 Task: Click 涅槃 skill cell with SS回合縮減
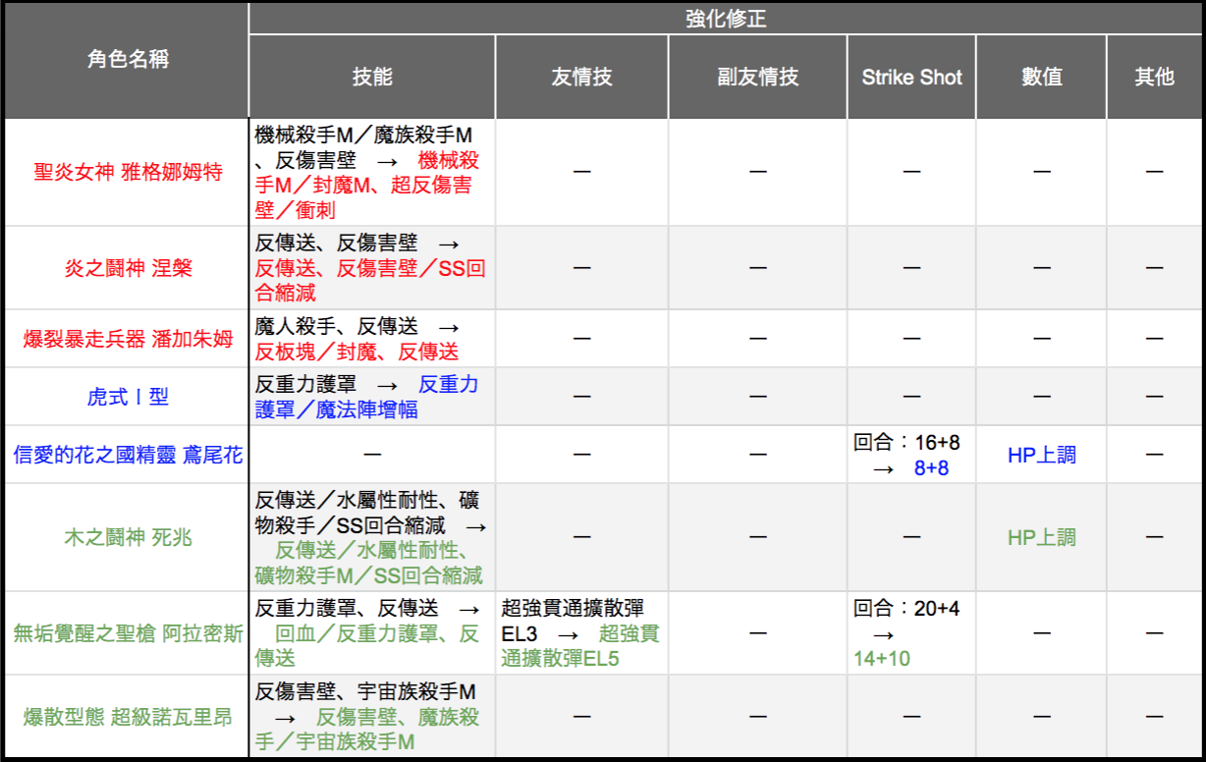[371, 268]
